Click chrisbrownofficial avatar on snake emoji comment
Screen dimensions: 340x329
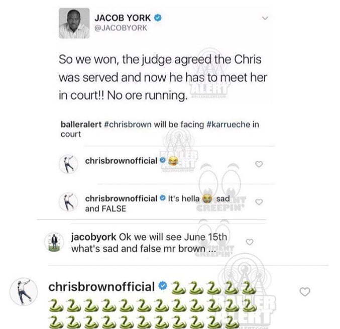tap(24, 292)
